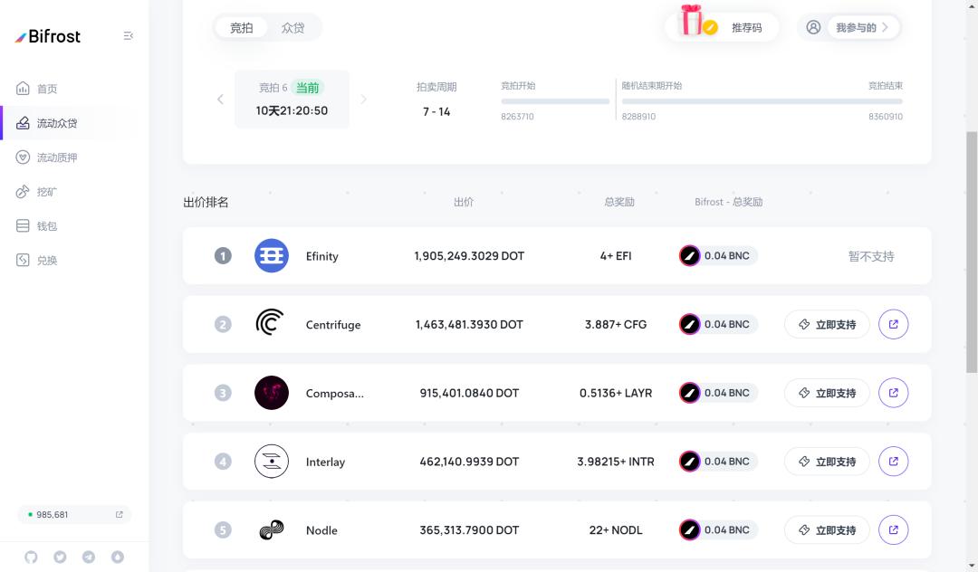This screenshot has width=978, height=572.
Task: Click 立即支持 for Composable row
Action: coord(826,393)
